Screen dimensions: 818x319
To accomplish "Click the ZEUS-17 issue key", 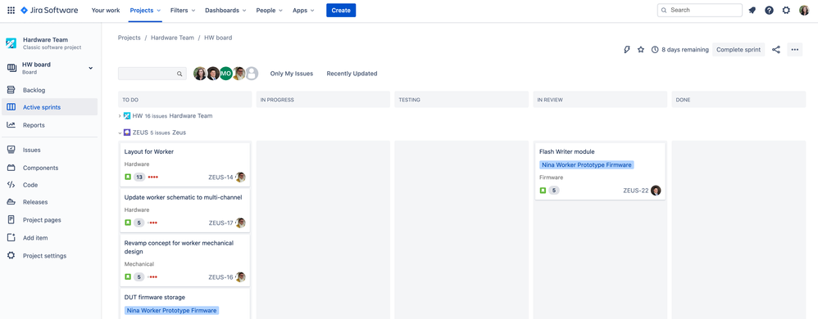I will click(x=221, y=223).
